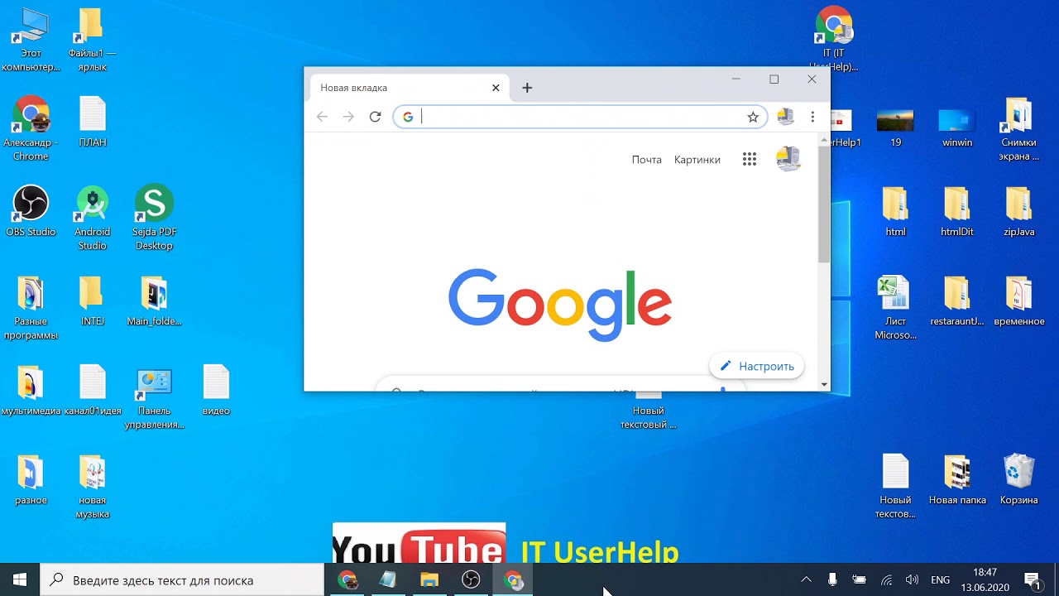This screenshot has height=596, width=1059.
Task: Select the IT UserHelp Chrome desktop shortcut
Action: coord(833,38)
